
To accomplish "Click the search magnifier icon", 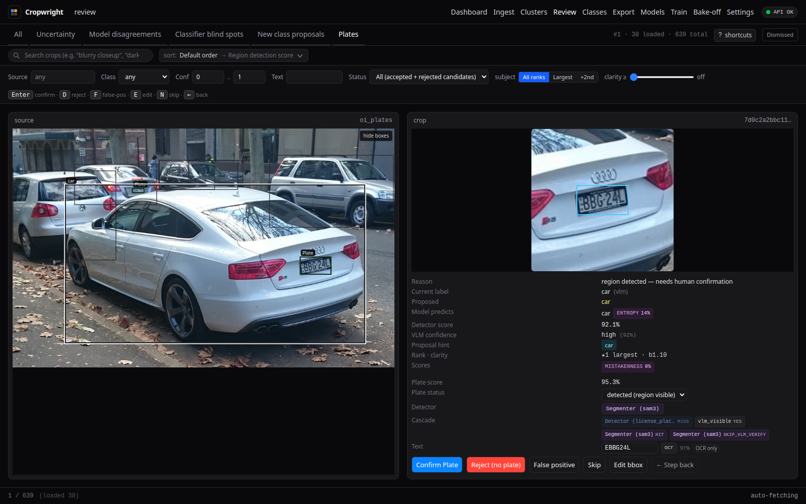I will tap(17, 55).
